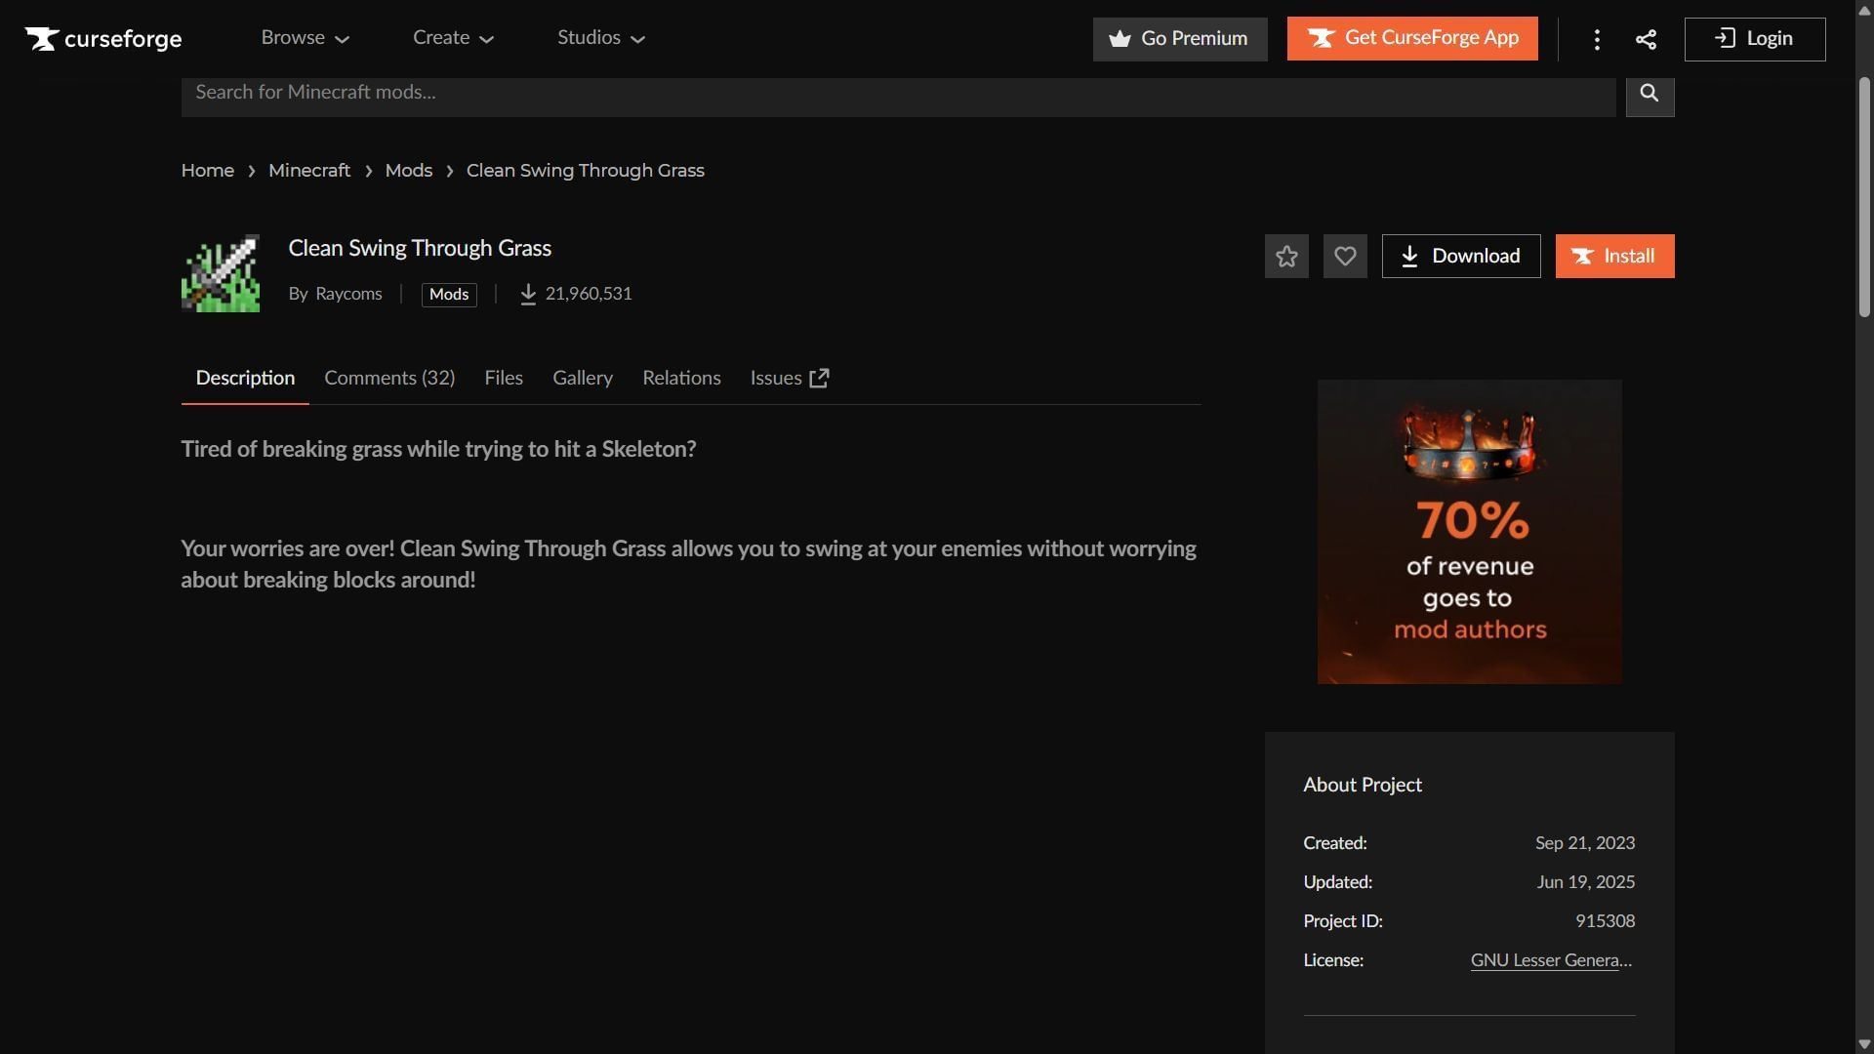
Task: Open the GNU Lesser General license link
Action: click(1551, 960)
